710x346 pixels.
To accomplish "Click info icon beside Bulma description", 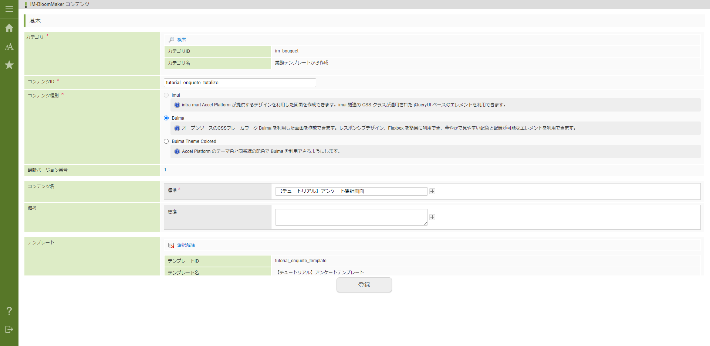I will [177, 128].
